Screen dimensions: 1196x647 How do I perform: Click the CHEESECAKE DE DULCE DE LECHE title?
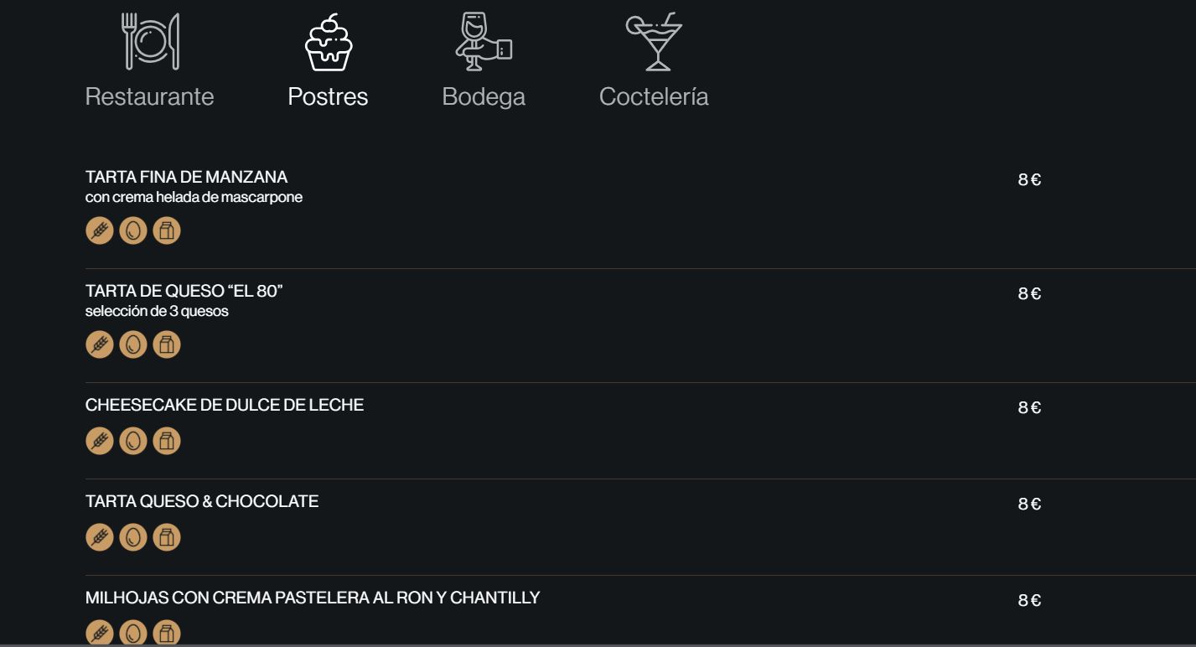tap(225, 405)
